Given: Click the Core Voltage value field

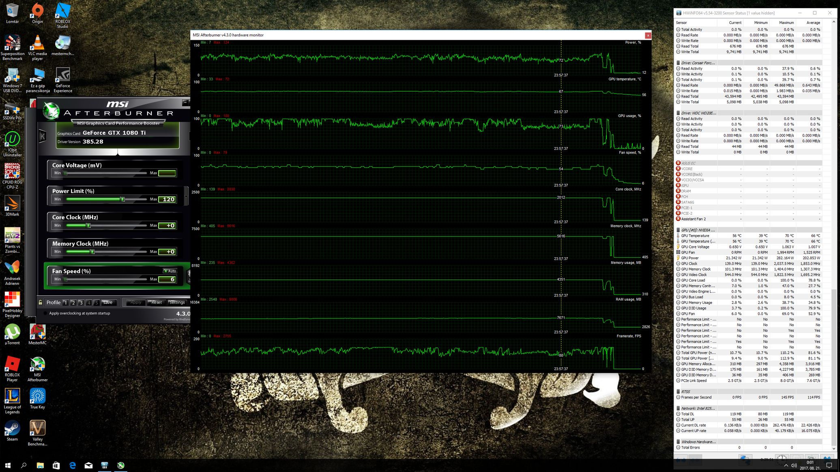Looking at the screenshot, I should [x=167, y=173].
